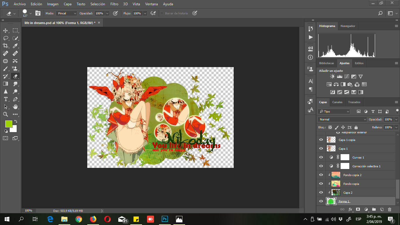
Task: Add a Channel Mixer adjustment
Action: [357, 84]
